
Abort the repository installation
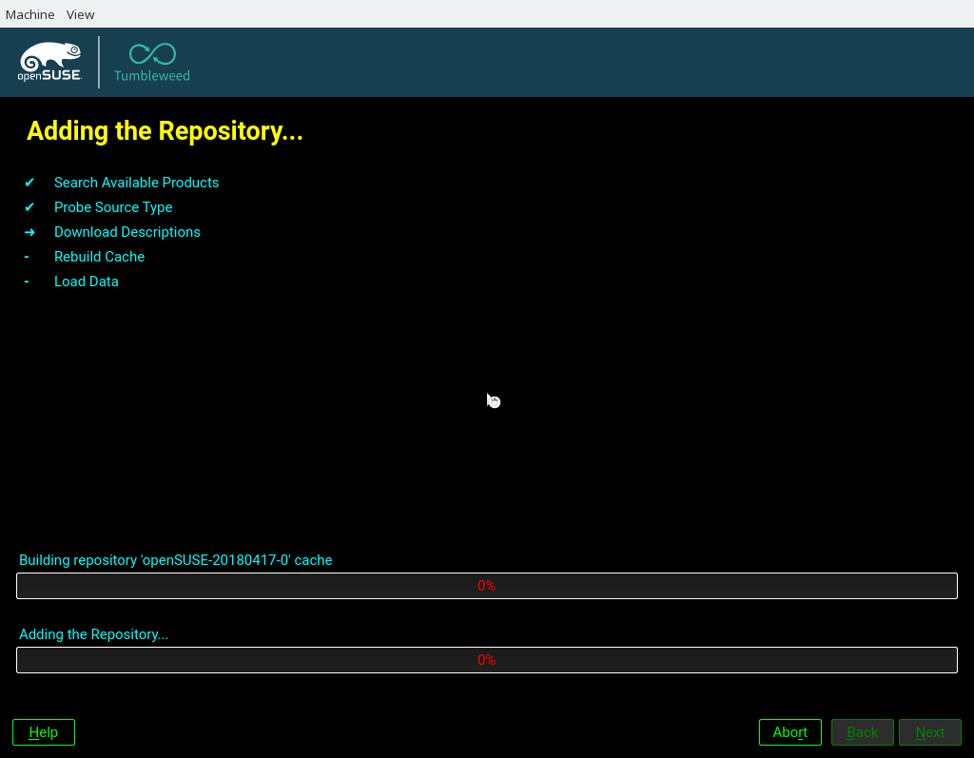click(x=789, y=732)
